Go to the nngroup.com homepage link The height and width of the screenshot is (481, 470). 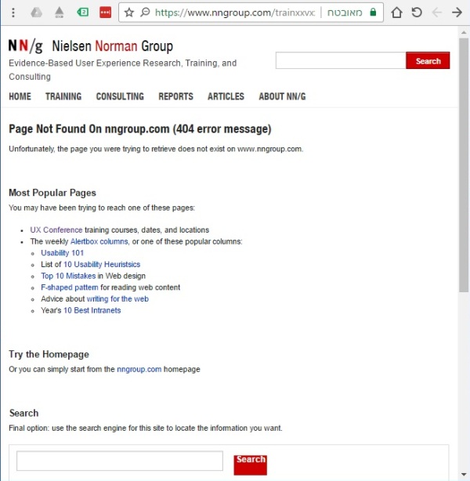(139, 369)
